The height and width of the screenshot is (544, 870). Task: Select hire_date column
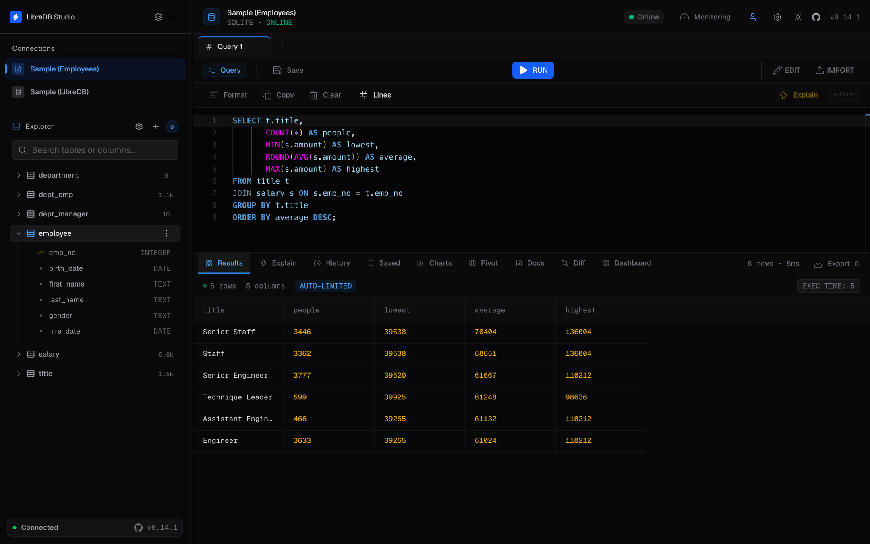click(105, 331)
